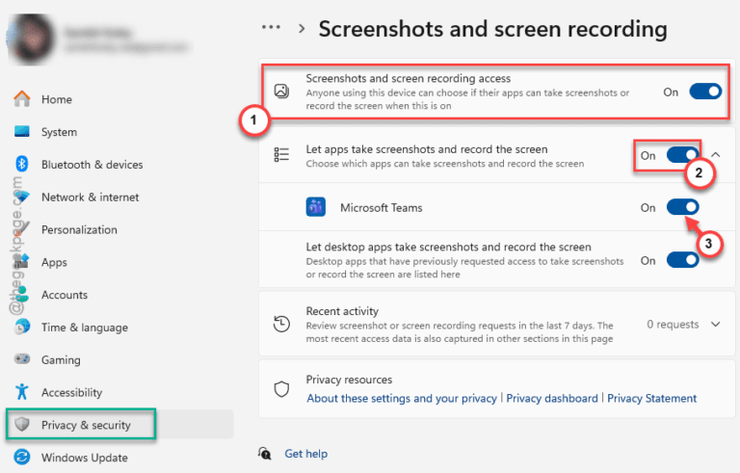Open Personalization settings
Image resolution: width=740 pixels, height=473 pixels.
point(79,229)
